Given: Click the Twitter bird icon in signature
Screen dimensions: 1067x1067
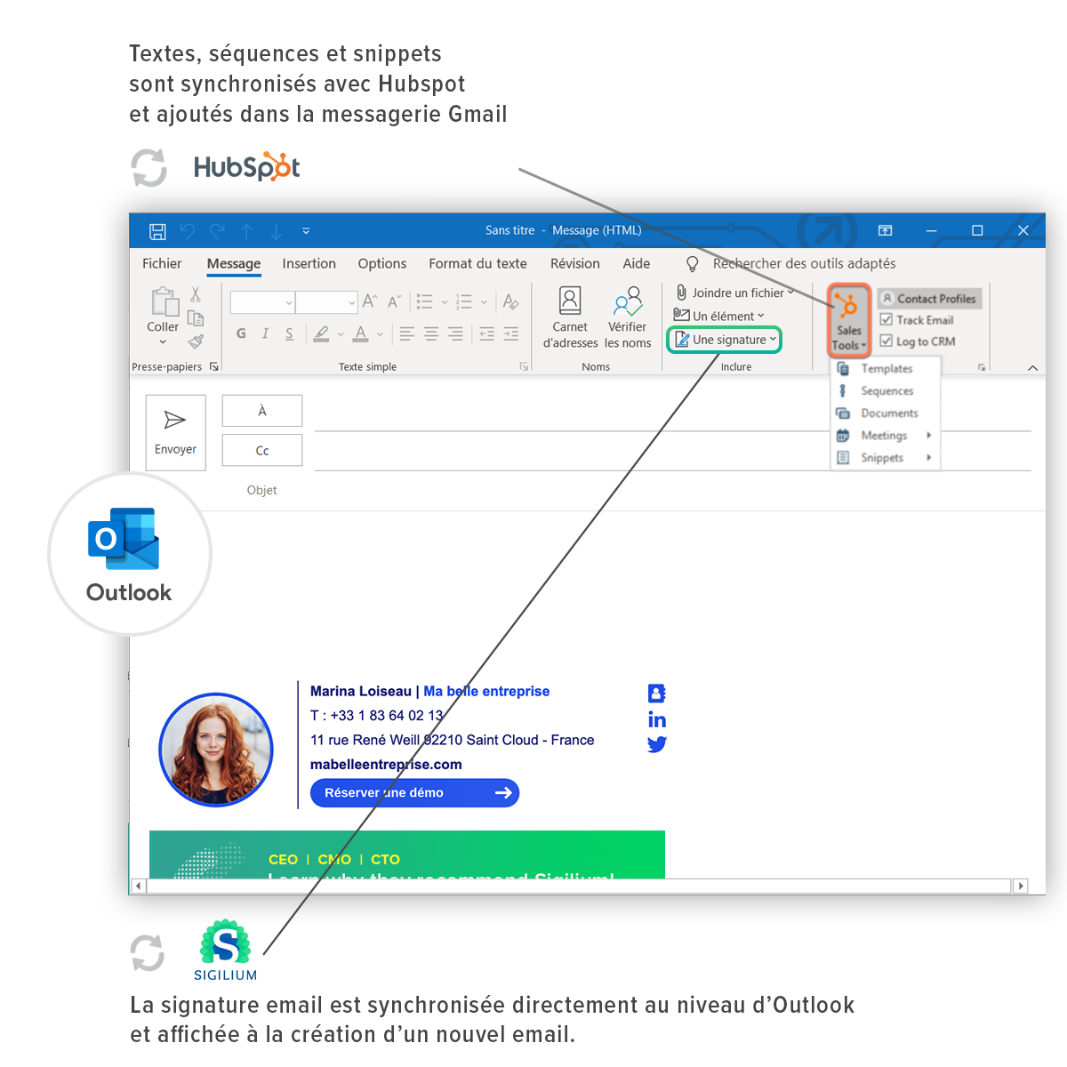Looking at the screenshot, I should coord(657,744).
